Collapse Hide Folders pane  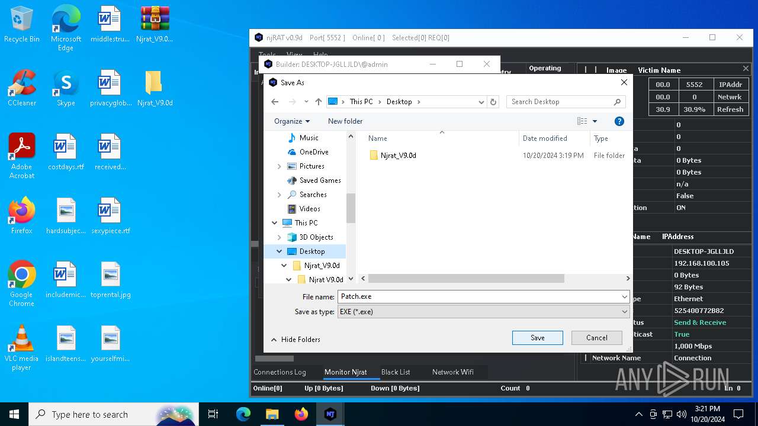(x=296, y=340)
